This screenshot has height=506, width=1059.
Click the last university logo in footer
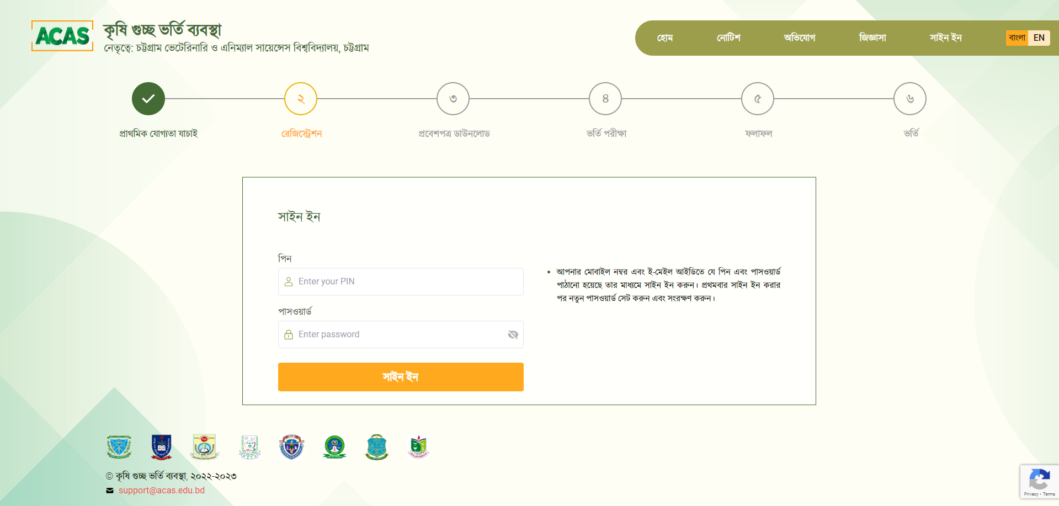[419, 447]
